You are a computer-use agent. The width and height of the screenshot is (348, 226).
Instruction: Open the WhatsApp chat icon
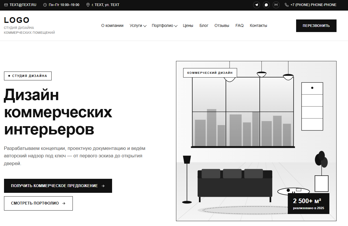tap(266, 5)
